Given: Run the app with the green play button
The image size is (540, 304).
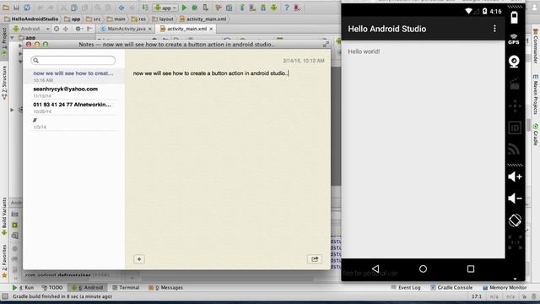Looking at the screenshot, I should pos(184,8).
